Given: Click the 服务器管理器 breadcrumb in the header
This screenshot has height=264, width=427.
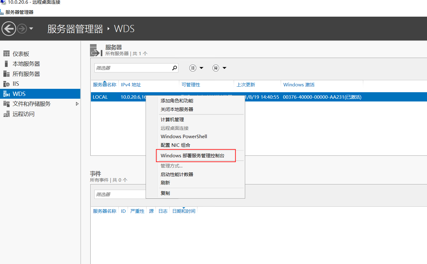Looking at the screenshot, I should 75,29.
